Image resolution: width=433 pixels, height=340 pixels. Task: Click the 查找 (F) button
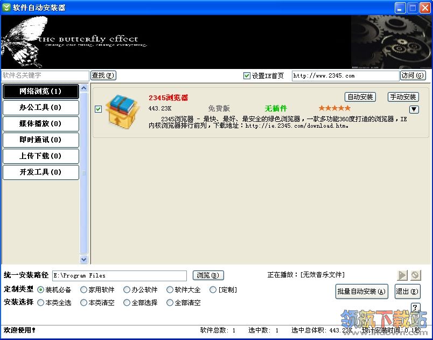[x=103, y=75]
